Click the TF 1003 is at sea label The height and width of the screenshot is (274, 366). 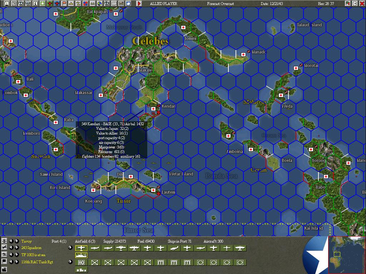33,255
